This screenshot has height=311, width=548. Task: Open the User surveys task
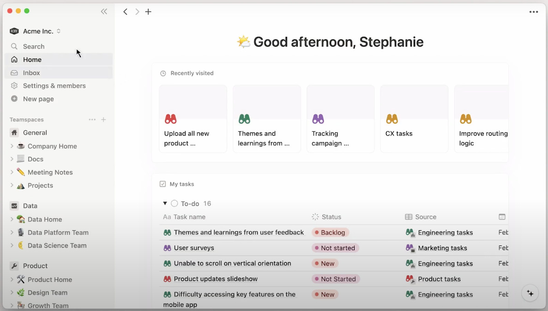194,248
